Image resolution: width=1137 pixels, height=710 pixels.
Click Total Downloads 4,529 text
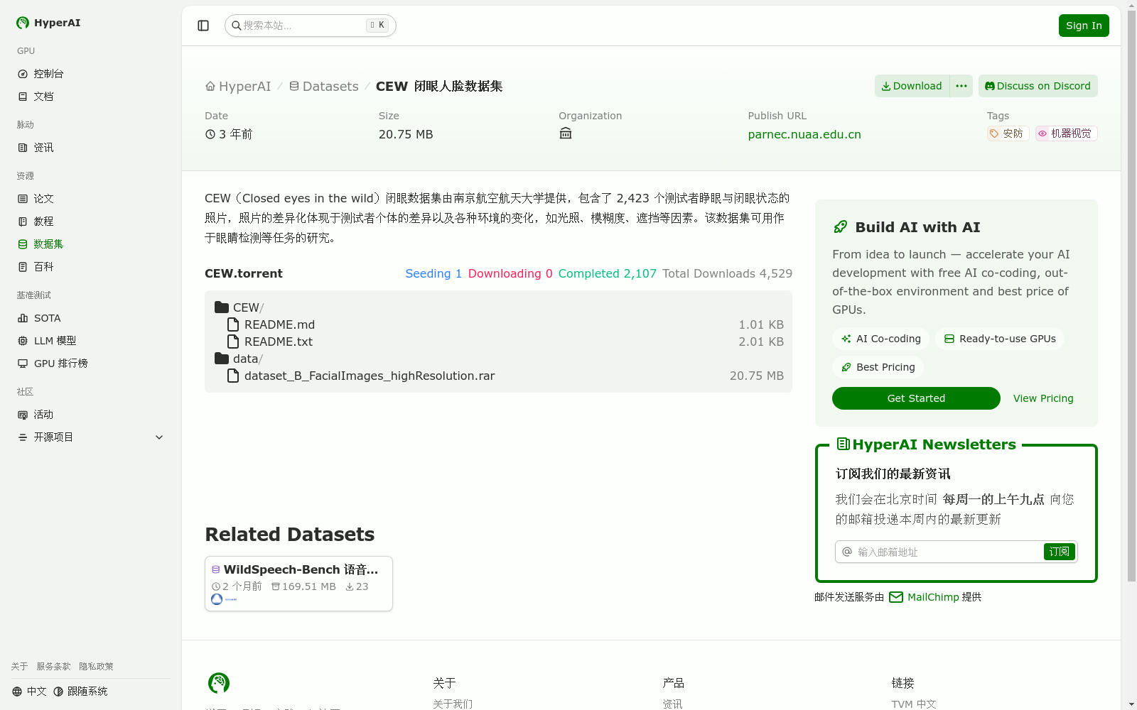point(727,273)
